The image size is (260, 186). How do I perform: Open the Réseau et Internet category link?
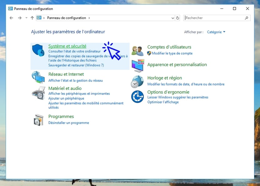click(x=66, y=74)
